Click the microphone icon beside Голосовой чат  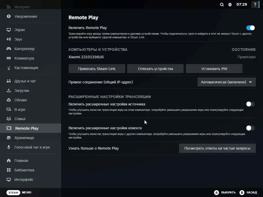[9, 147]
